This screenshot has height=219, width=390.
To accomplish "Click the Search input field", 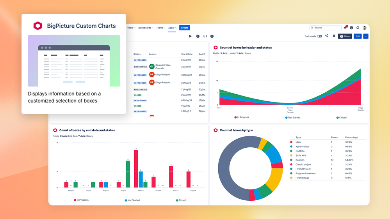I will tap(325, 28).
